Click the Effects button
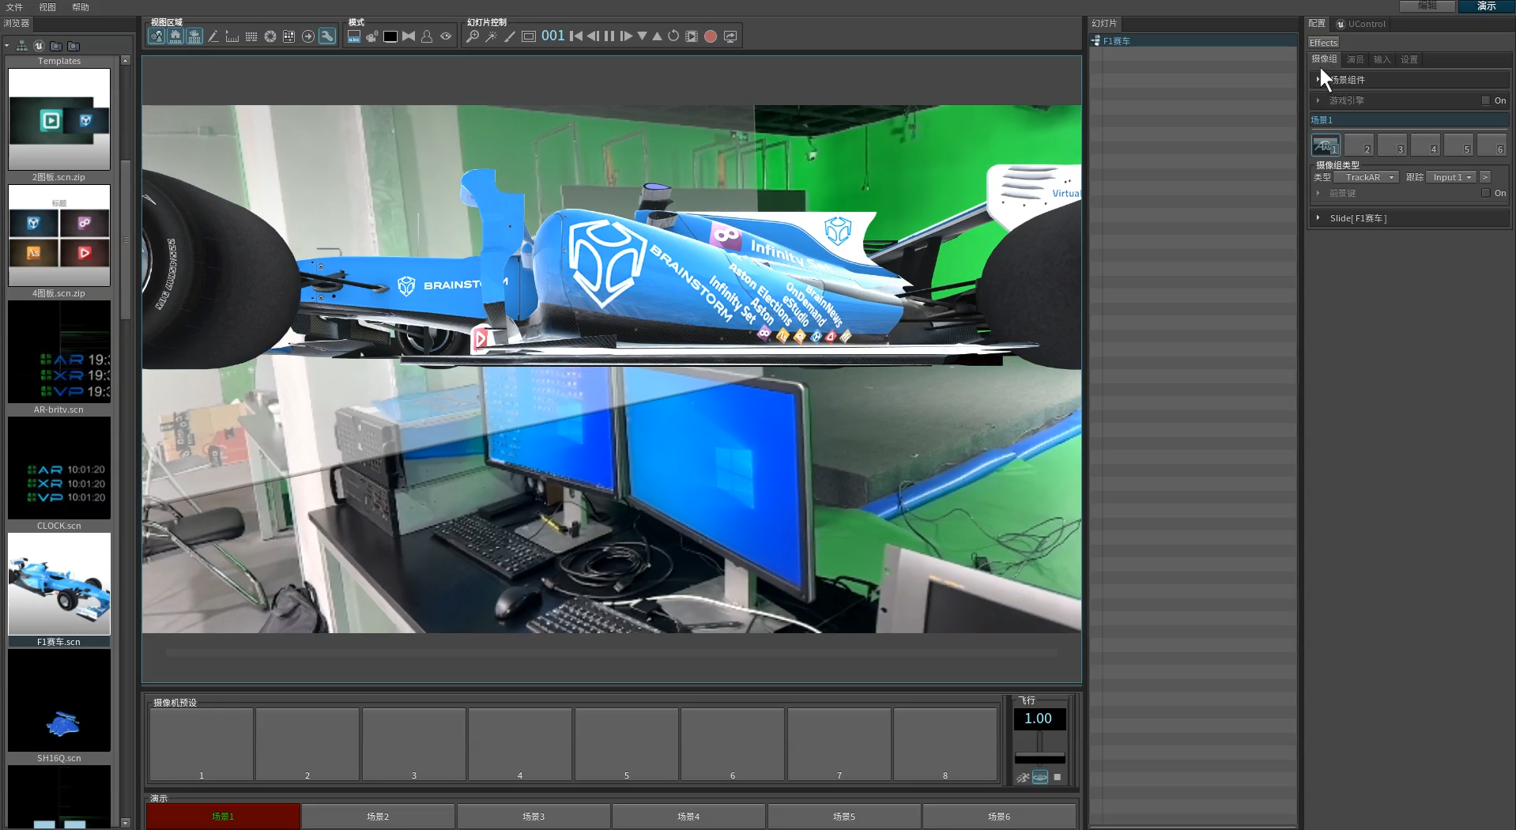This screenshot has height=830, width=1516. click(1323, 43)
